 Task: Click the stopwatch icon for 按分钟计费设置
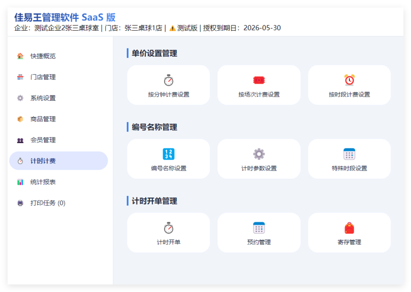coord(168,80)
